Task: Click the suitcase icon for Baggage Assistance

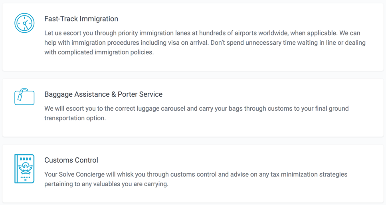Action: tap(24, 97)
